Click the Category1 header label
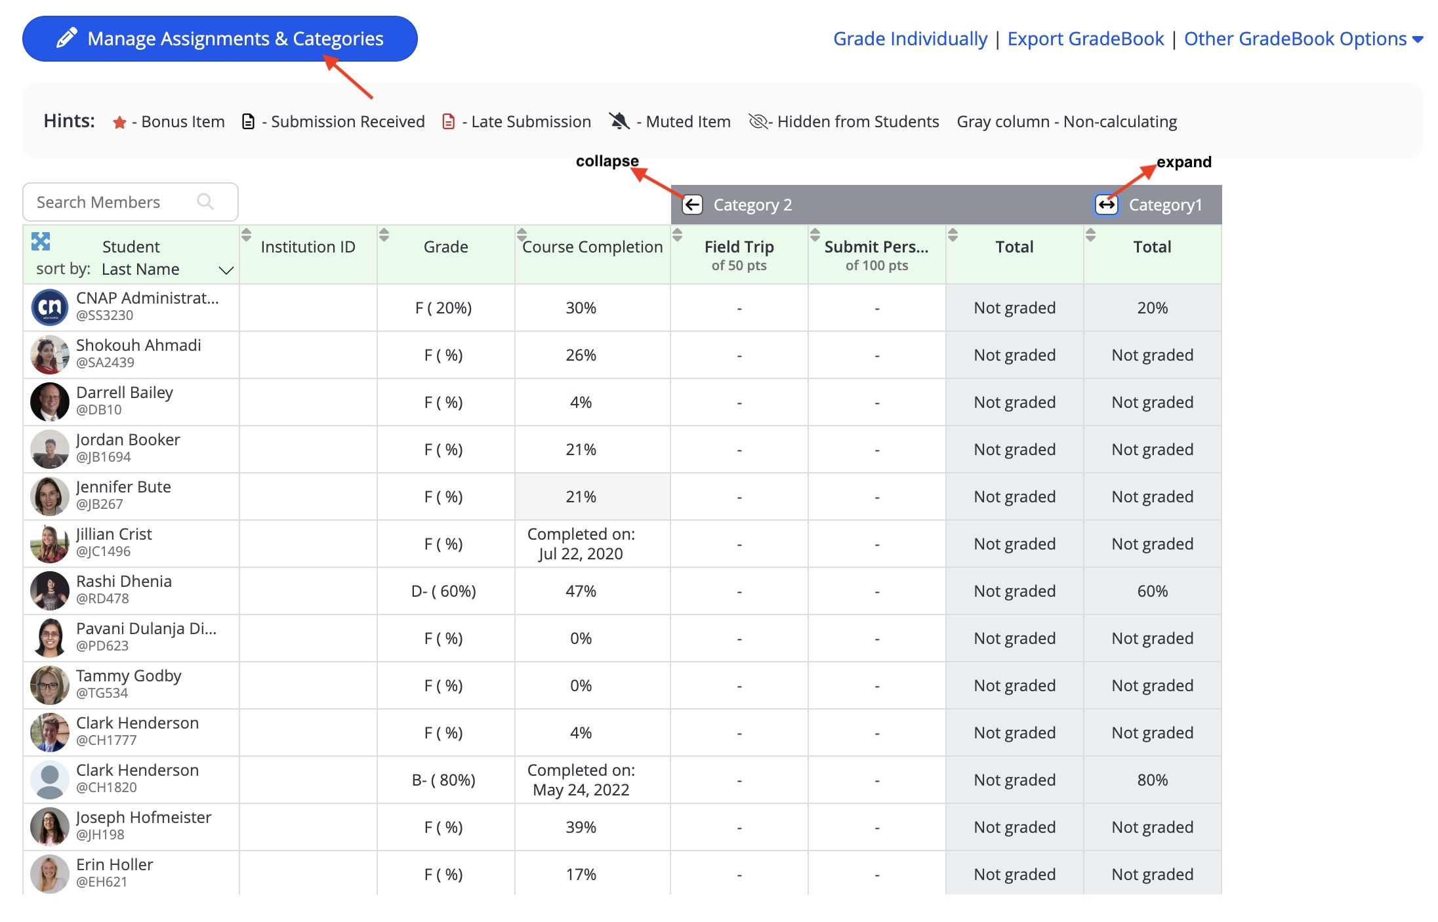1438x922 pixels. [x=1165, y=205]
